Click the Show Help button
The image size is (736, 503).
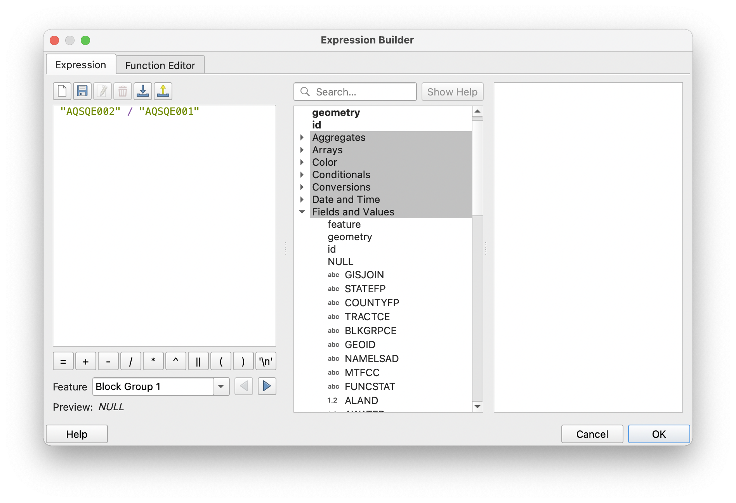tap(452, 92)
